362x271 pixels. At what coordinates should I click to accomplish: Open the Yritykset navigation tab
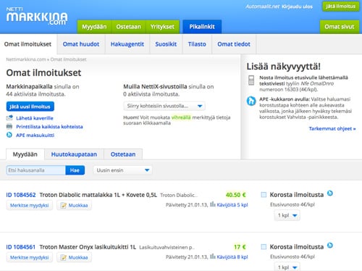tap(162, 27)
